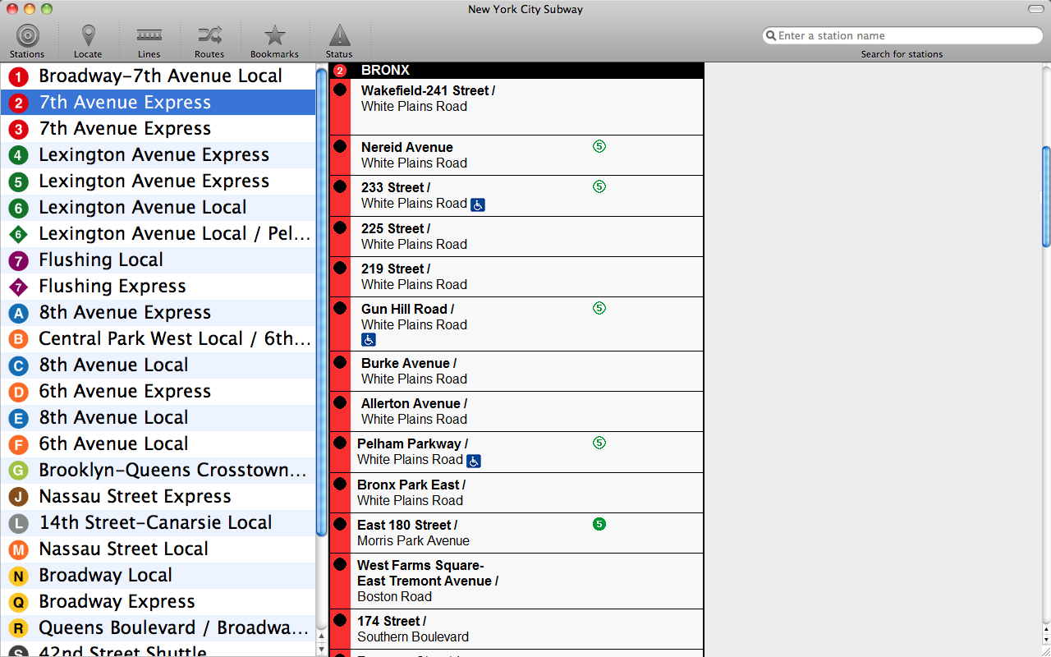Select line 5 Lexington Avenue Express
Screen dimensions: 1051x657
click(x=158, y=181)
